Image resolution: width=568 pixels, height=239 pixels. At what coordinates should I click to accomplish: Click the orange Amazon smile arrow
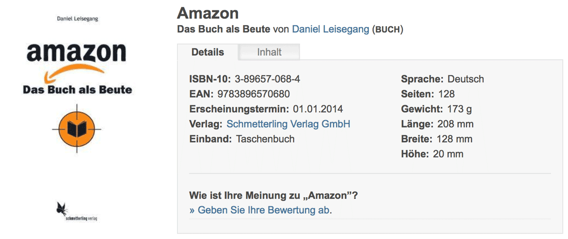tap(73, 74)
